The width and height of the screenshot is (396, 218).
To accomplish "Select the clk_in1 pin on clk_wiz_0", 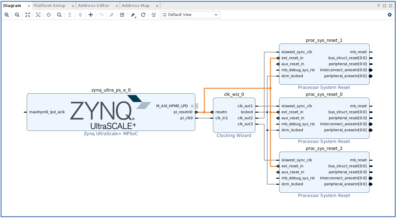I will click(222, 118).
